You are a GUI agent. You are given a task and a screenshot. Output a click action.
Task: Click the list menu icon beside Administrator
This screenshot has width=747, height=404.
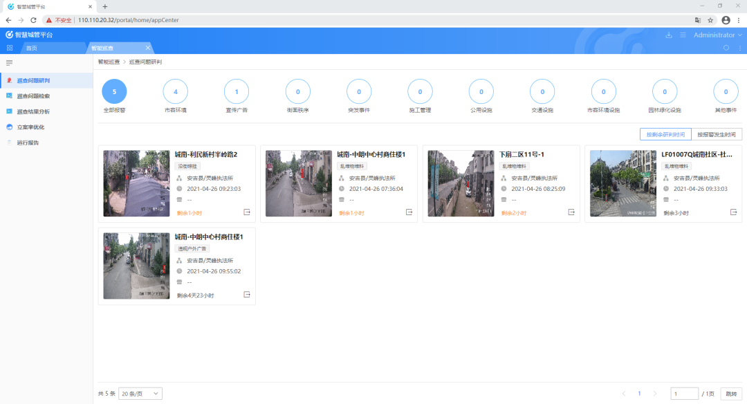683,35
